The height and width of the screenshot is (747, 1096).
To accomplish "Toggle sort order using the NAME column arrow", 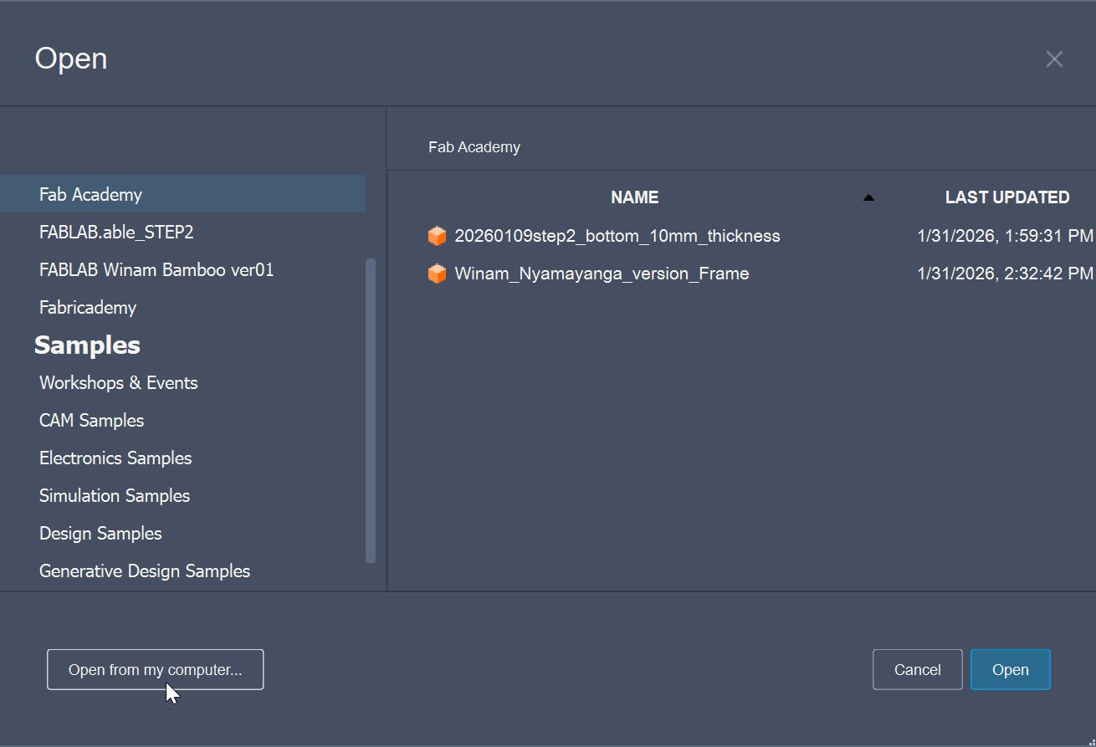I will [868, 197].
